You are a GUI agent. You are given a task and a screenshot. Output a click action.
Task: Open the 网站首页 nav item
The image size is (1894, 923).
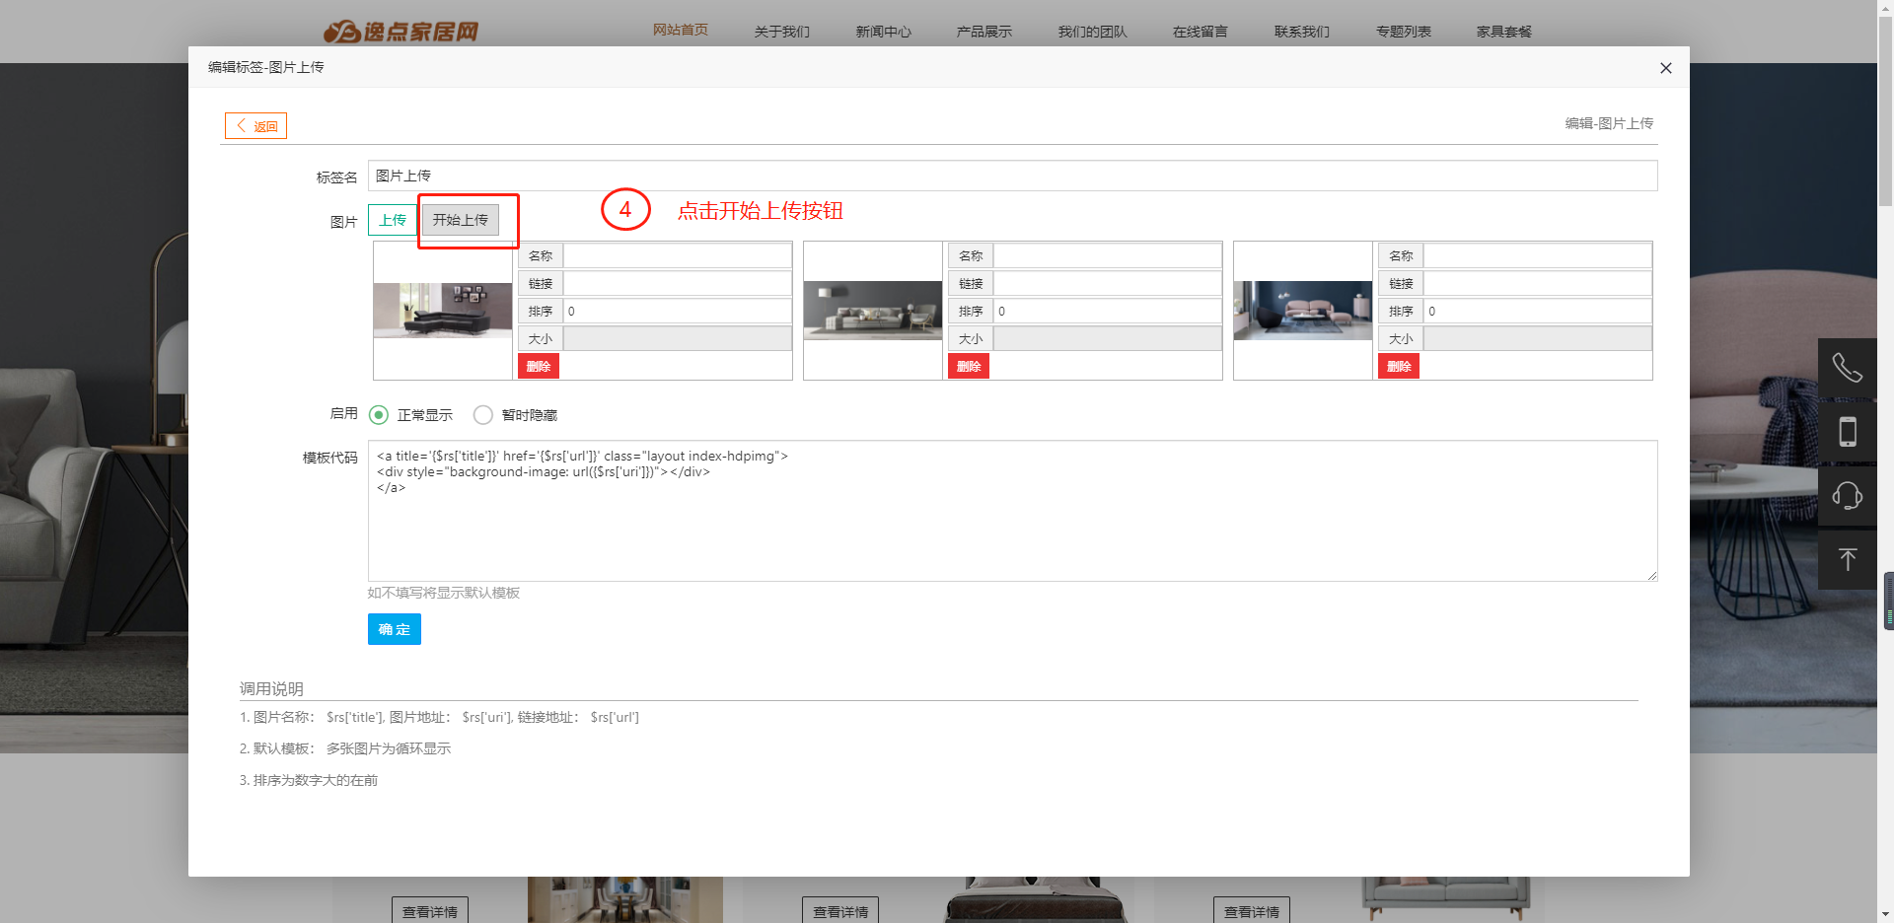[x=681, y=31]
